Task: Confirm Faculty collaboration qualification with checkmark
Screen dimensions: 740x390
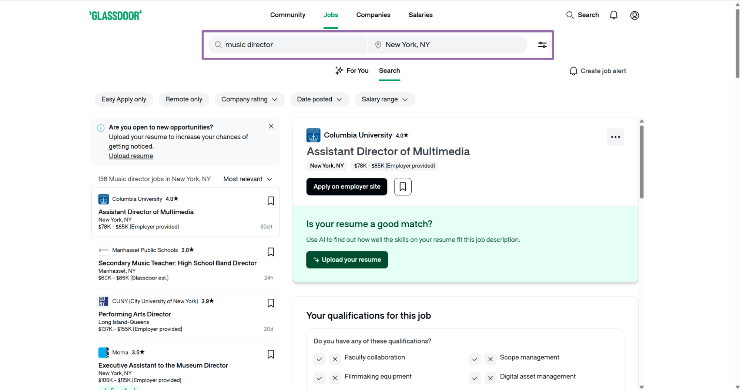Action: tap(319, 359)
